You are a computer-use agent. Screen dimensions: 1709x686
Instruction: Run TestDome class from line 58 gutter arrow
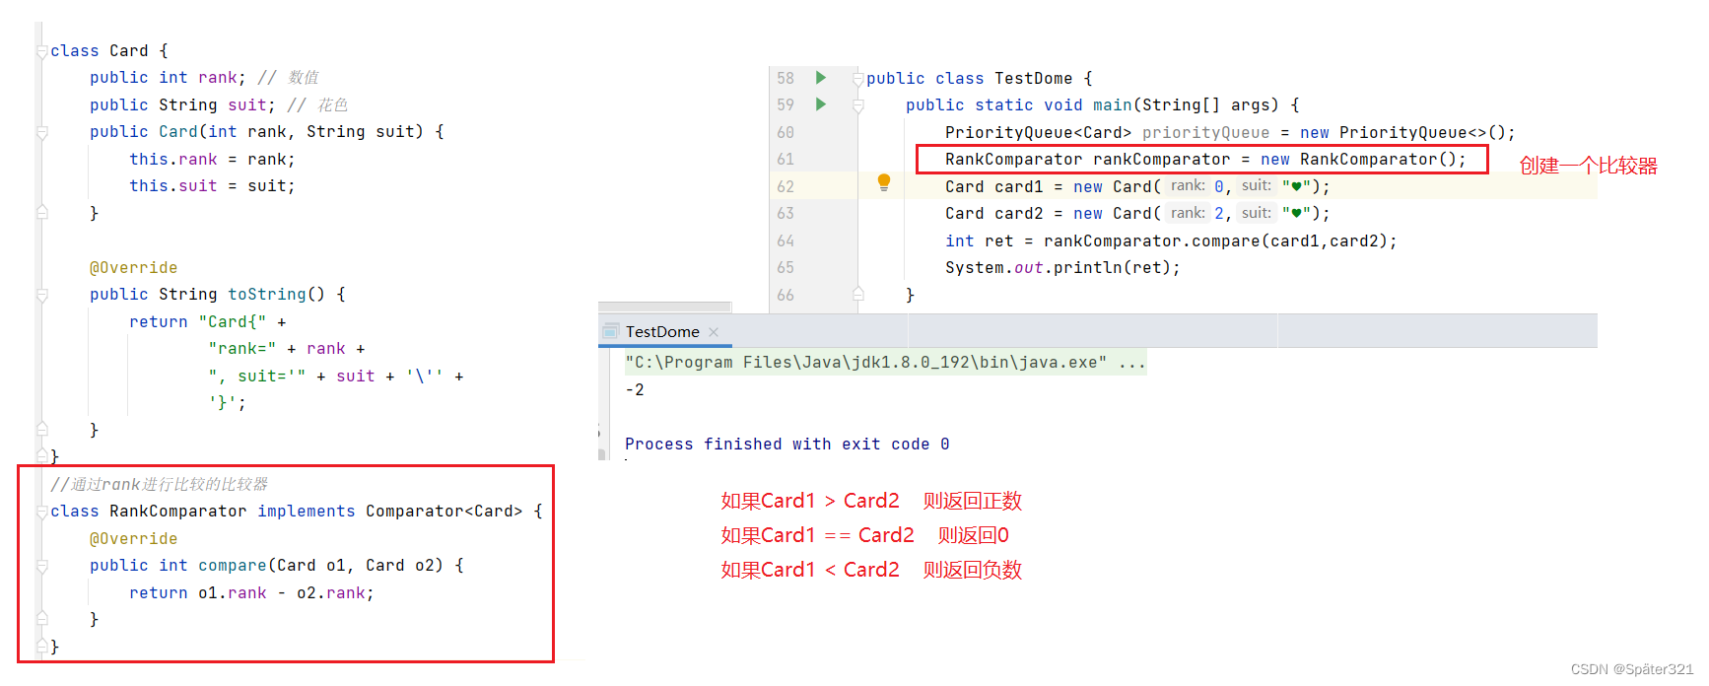821,77
